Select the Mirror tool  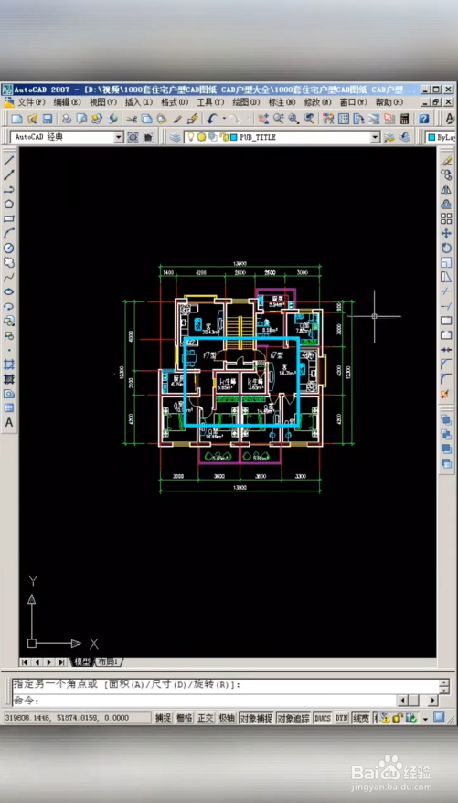pos(446,189)
